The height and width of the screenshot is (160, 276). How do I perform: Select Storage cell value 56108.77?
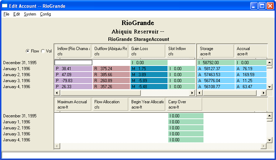coord(216,87)
